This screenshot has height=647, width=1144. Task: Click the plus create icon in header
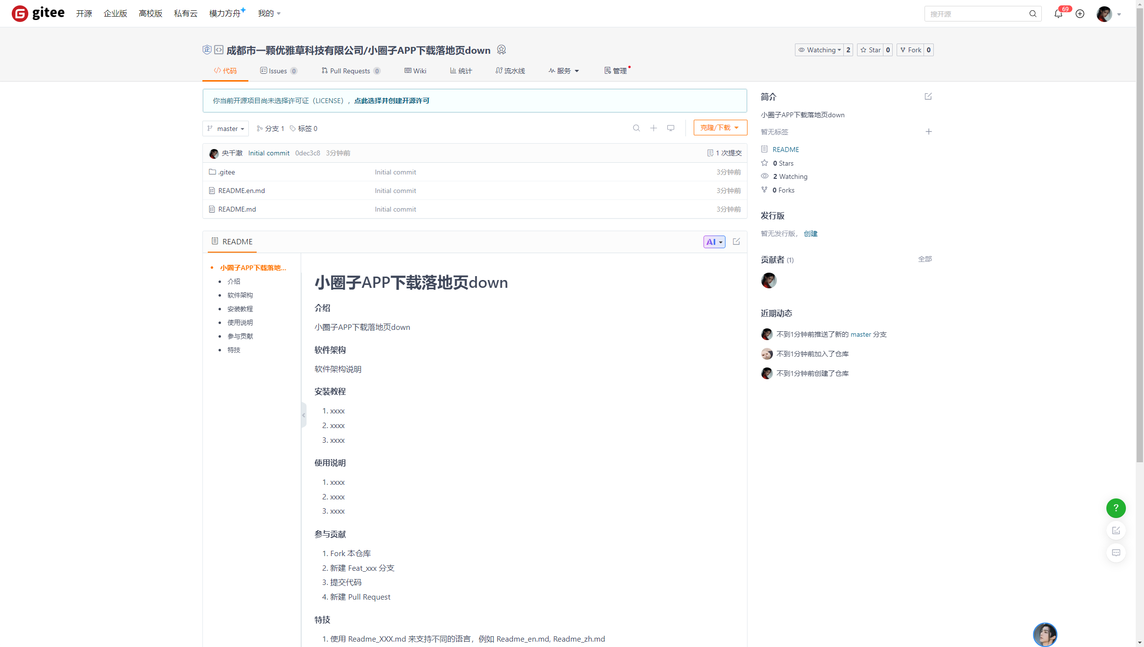1080,14
